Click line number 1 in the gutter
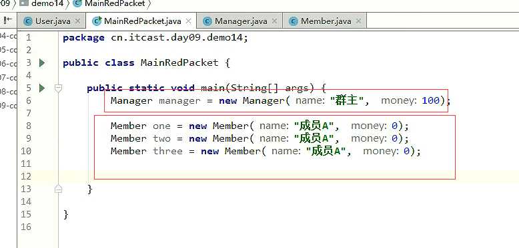 [28, 38]
